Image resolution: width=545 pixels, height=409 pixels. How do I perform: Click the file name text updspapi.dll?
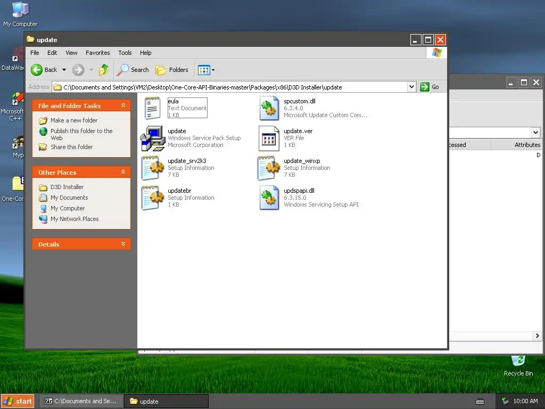click(299, 191)
